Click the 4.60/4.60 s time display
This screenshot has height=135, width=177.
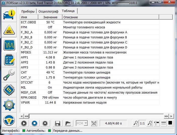[114, 123]
